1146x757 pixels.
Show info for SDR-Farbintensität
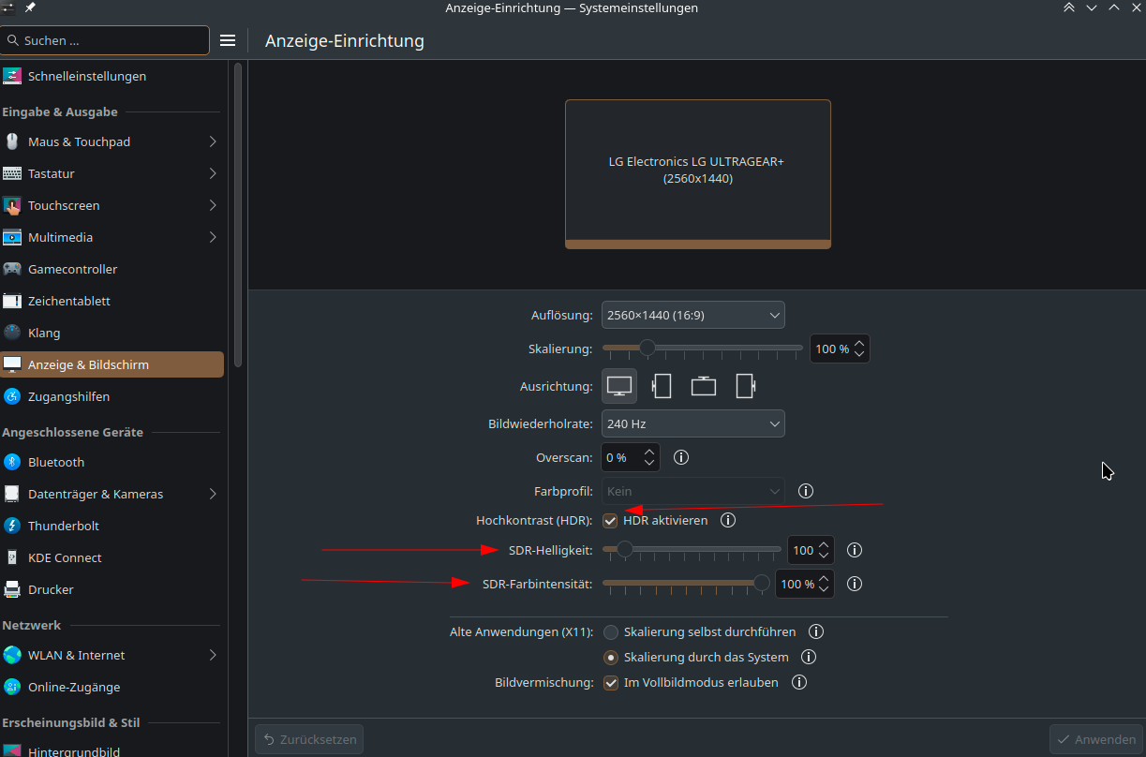click(855, 584)
